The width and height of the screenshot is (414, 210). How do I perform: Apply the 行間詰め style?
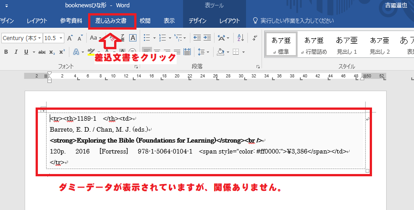[314, 45]
